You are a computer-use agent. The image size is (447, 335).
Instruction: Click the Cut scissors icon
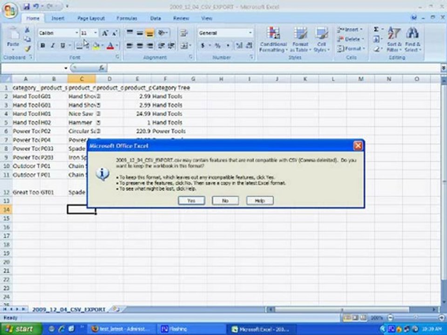click(27, 30)
